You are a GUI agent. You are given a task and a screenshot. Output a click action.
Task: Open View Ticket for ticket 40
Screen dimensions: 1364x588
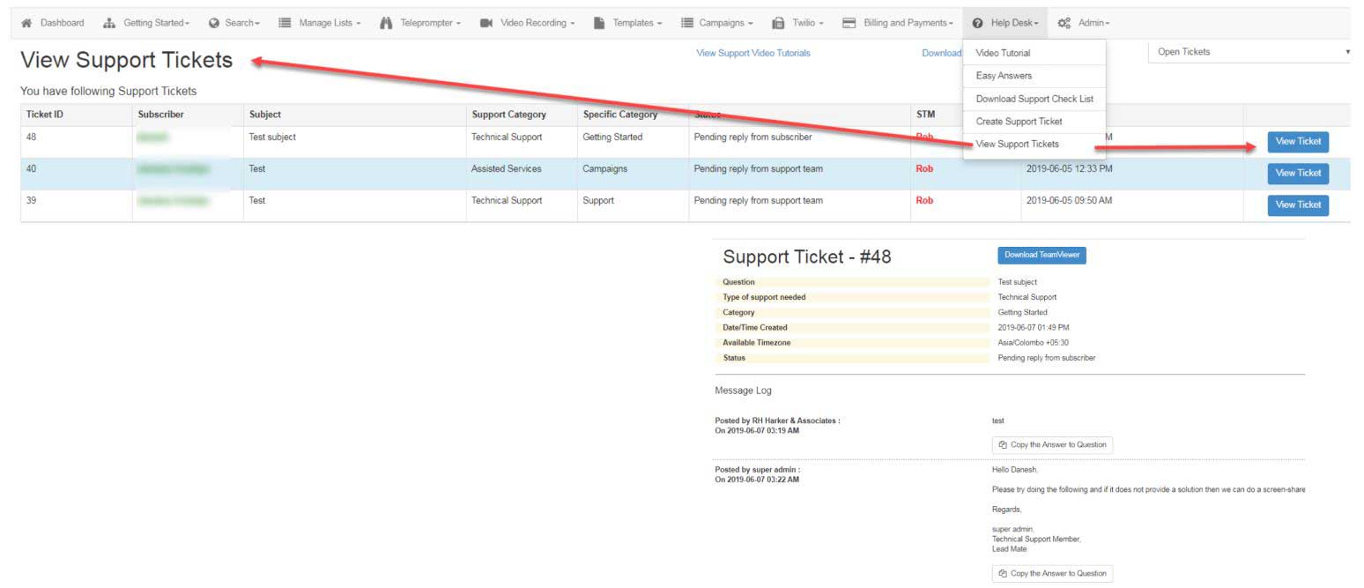tap(1297, 173)
